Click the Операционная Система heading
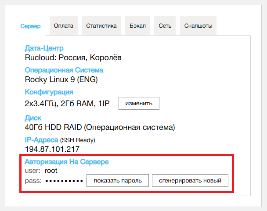This screenshot has width=267, height=211. click(x=64, y=70)
